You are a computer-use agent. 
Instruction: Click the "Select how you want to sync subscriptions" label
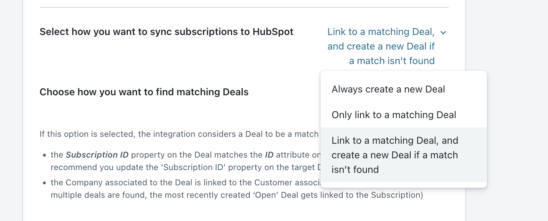pos(166,32)
